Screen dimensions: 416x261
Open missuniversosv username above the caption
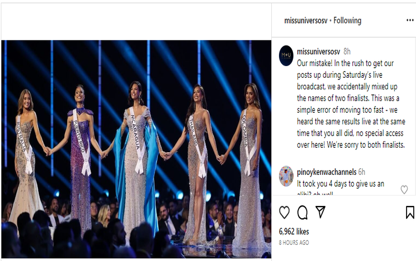pyautogui.click(x=318, y=51)
